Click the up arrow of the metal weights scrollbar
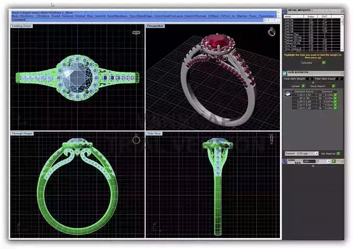The width and height of the screenshot is (353, 249). click(342, 16)
